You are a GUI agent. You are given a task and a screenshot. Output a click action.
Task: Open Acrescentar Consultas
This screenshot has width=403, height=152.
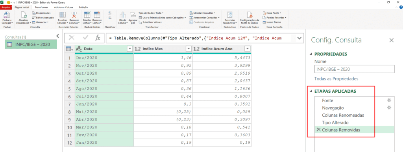coord(204,18)
